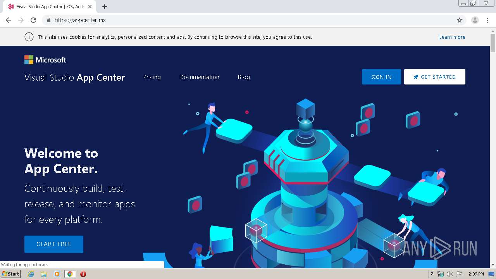
Task: Click the network tray icon
Action: [x=441, y=274]
